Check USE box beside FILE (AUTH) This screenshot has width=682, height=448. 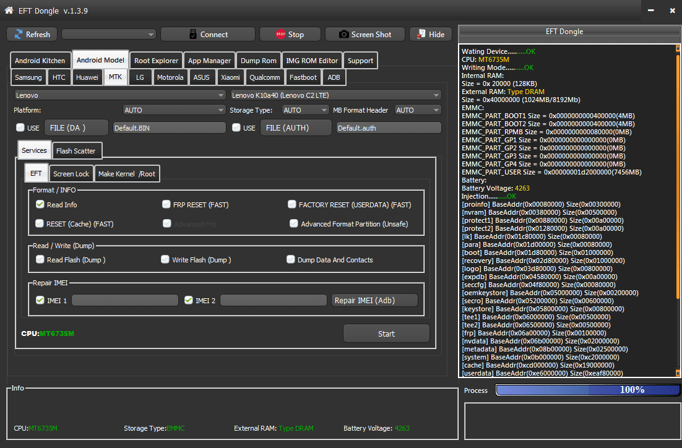click(x=236, y=127)
